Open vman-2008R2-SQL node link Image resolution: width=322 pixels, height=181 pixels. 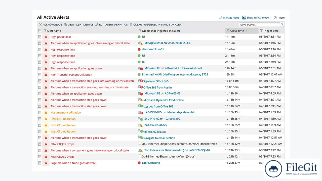(179, 43)
